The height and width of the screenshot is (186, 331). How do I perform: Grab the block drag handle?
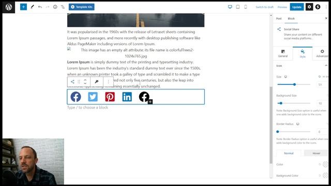point(79,82)
